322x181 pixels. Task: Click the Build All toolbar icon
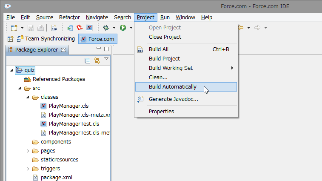click(x=54, y=28)
